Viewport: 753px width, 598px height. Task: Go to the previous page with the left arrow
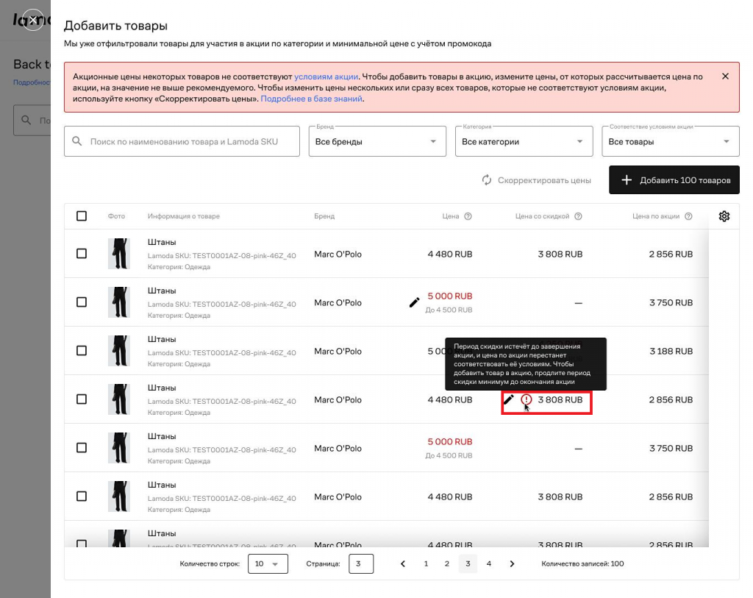[x=403, y=564]
